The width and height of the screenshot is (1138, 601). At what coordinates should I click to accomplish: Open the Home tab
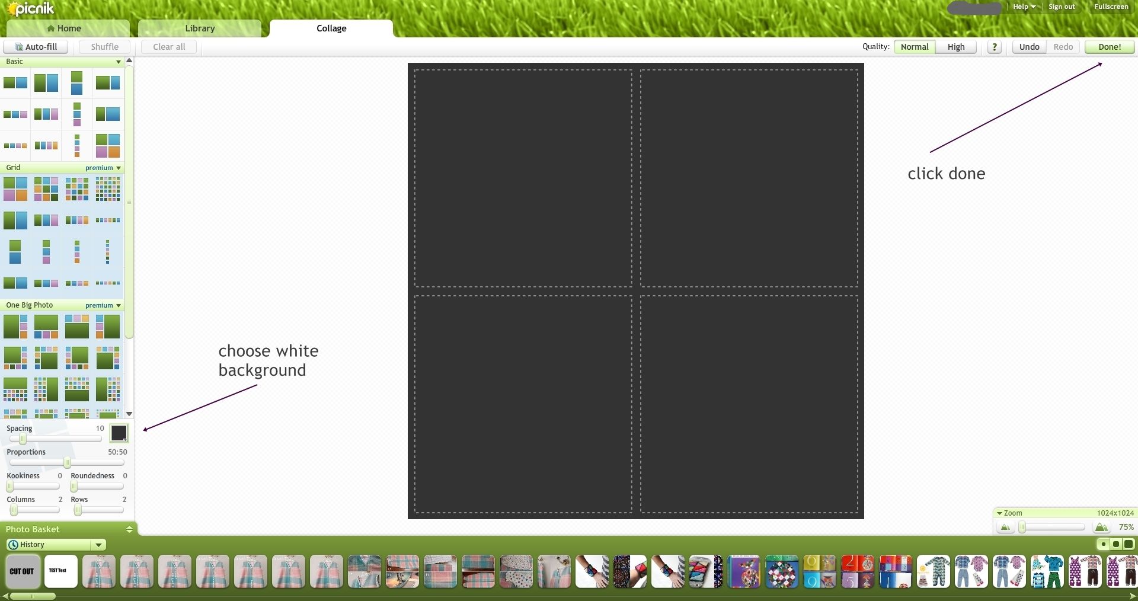(x=68, y=28)
